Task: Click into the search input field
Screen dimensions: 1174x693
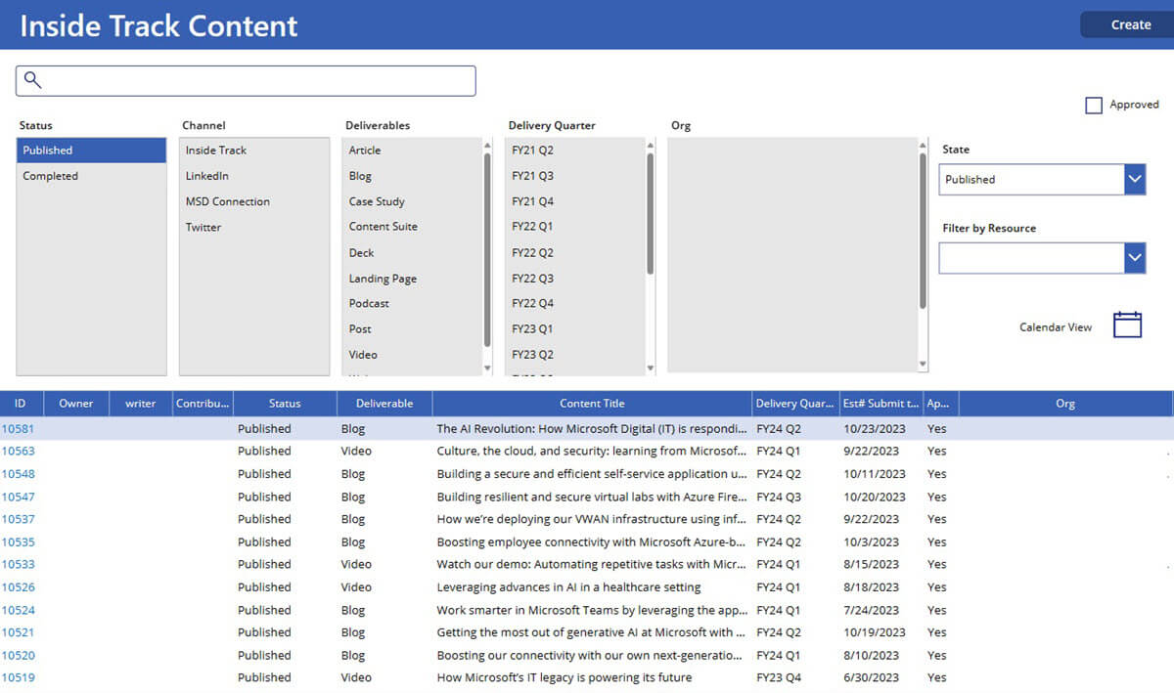Action: click(246, 80)
